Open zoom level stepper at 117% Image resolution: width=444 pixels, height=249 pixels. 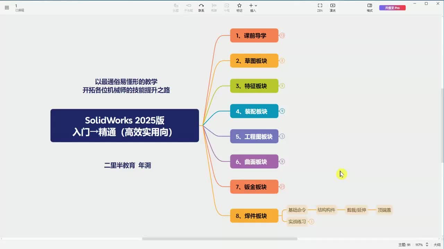(x=427, y=245)
